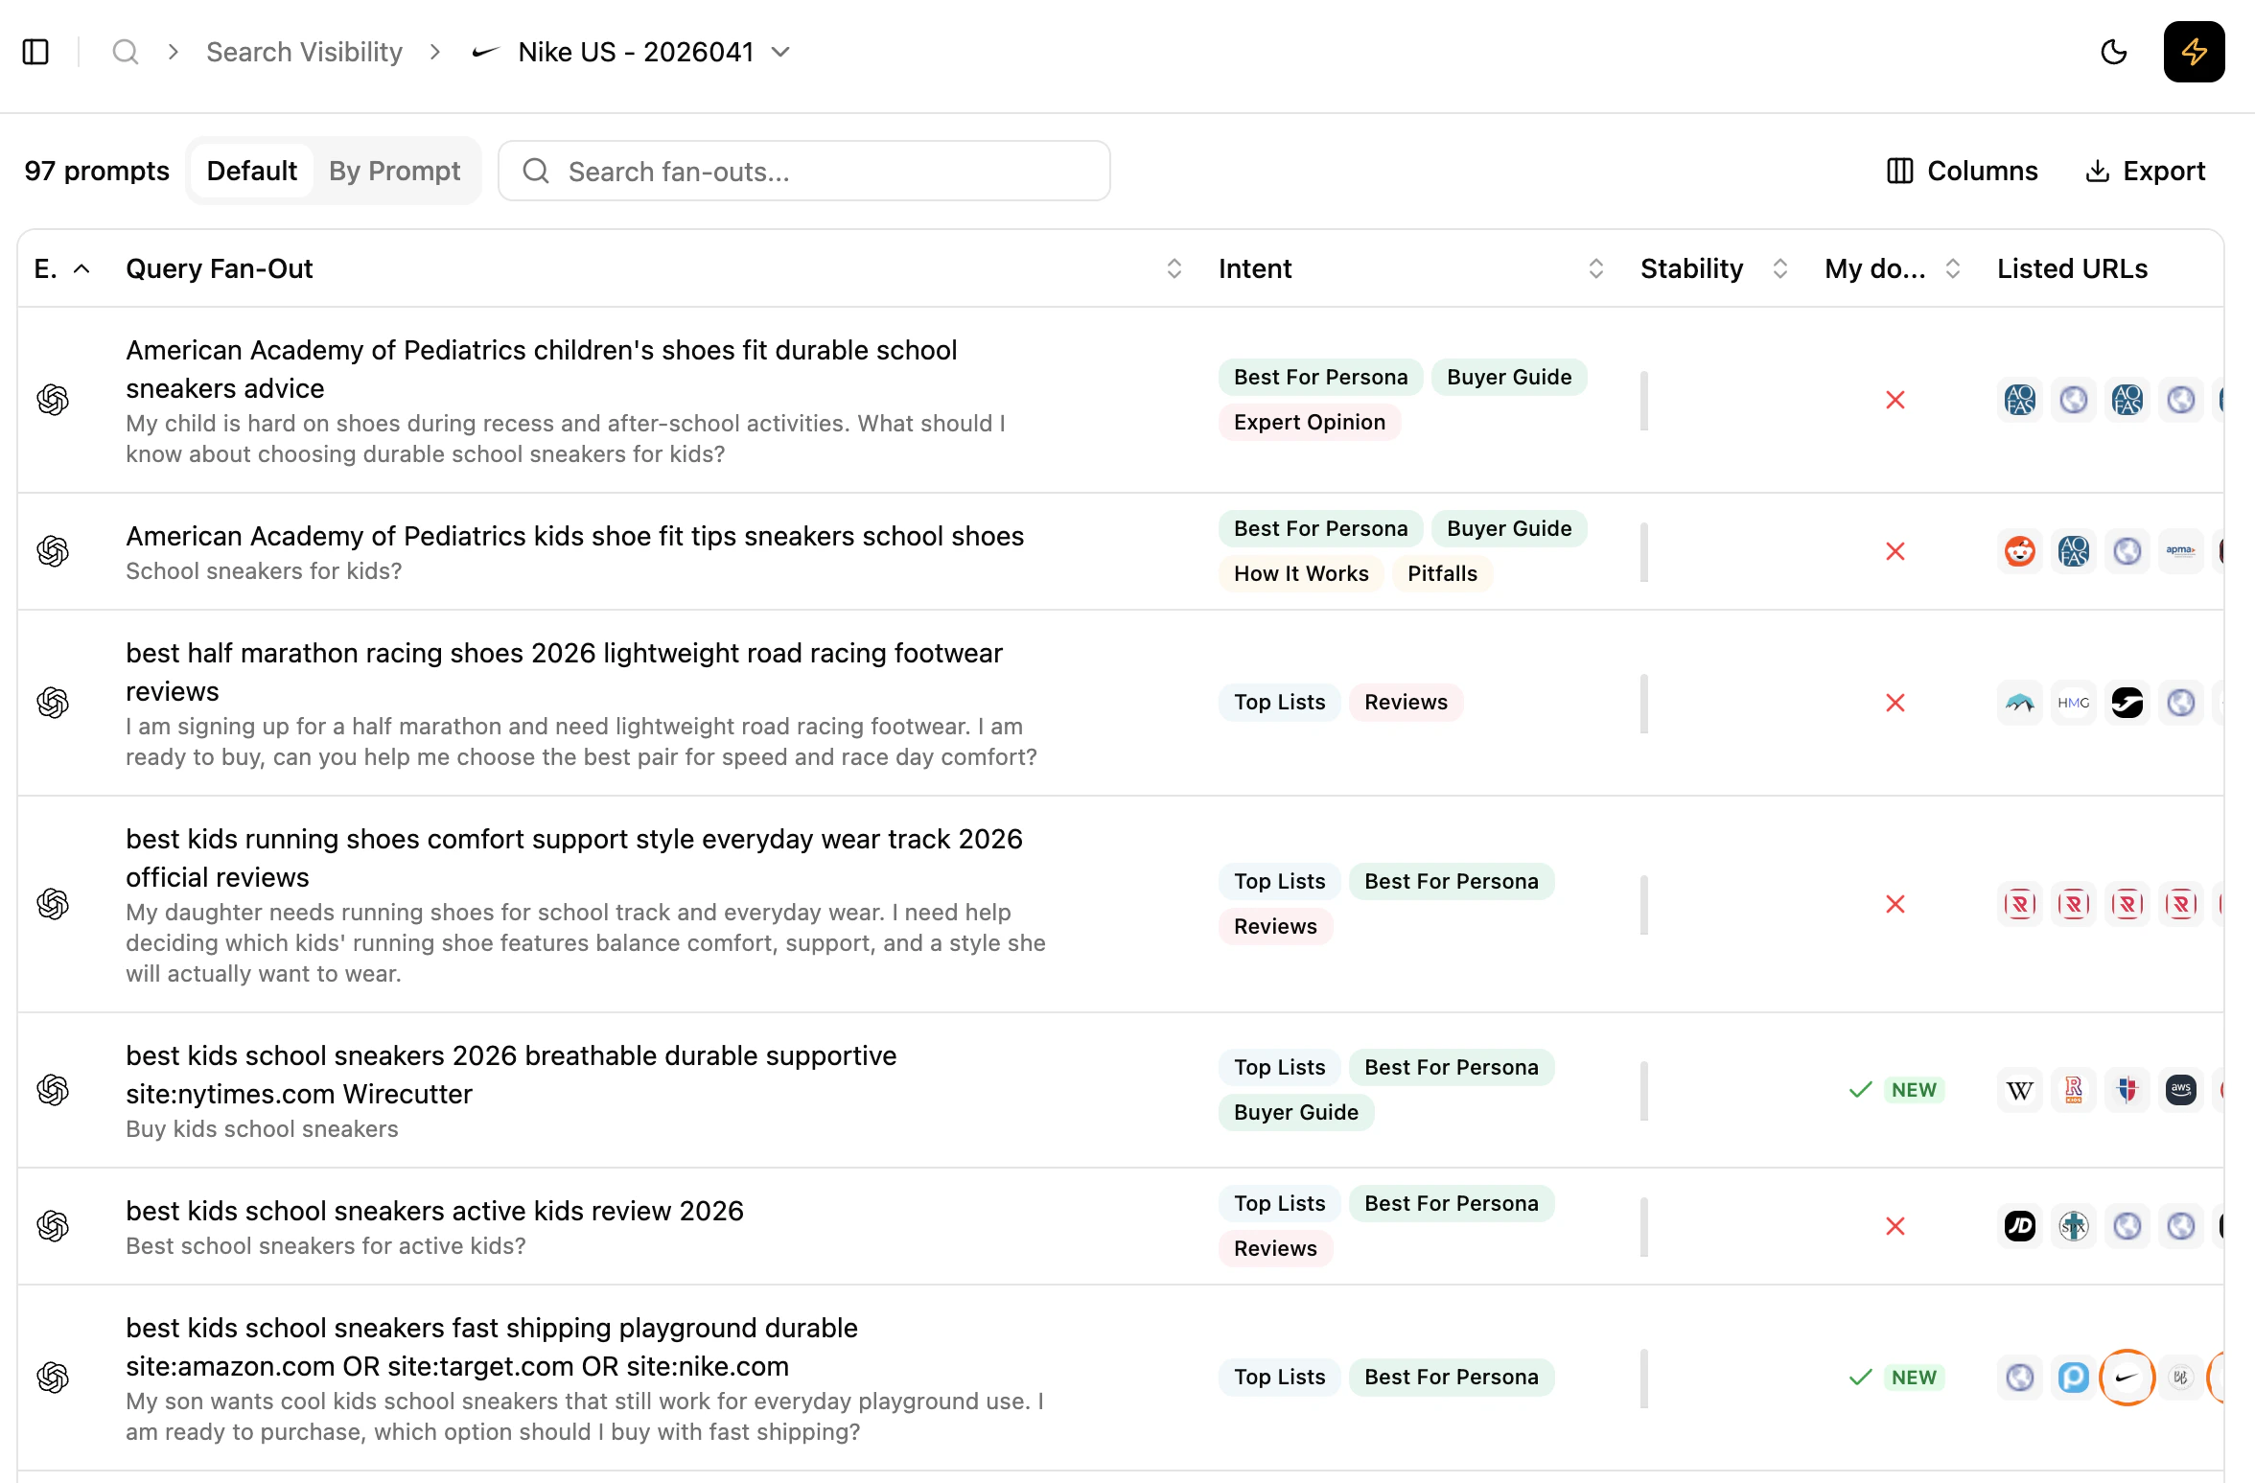Open the Columns chooser
The image size is (2255, 1483).
[1962, 171]
